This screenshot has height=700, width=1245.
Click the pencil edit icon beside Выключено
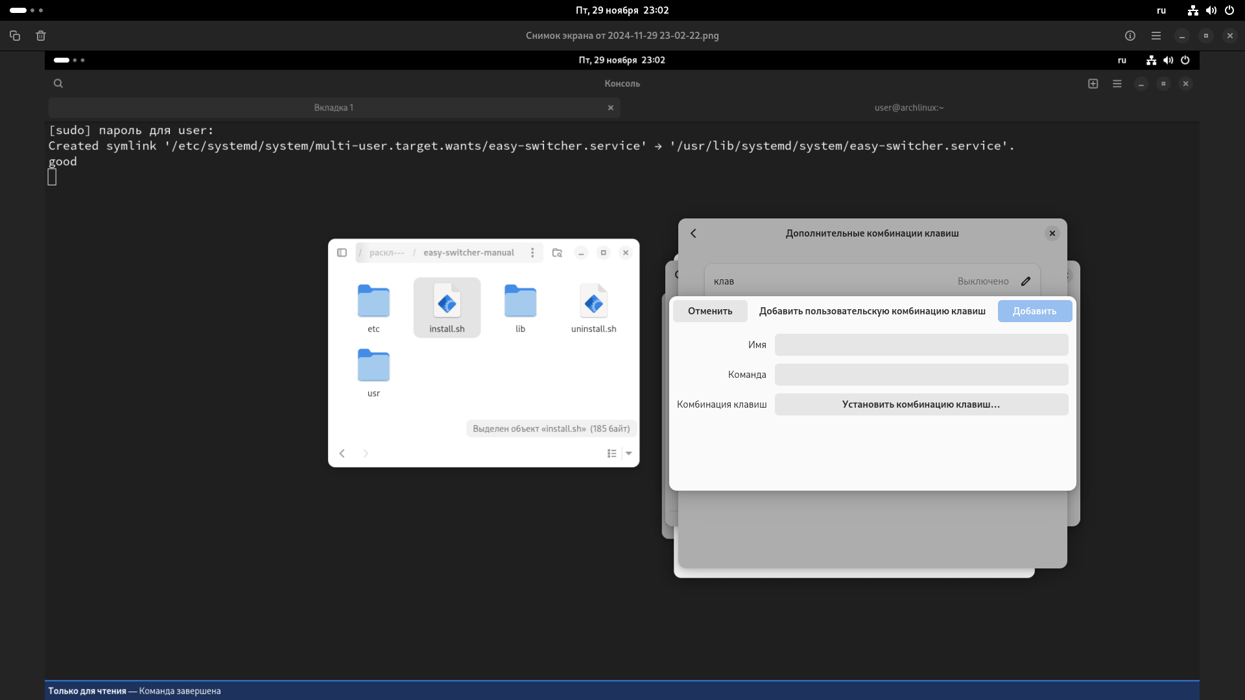click(1026, 281)
